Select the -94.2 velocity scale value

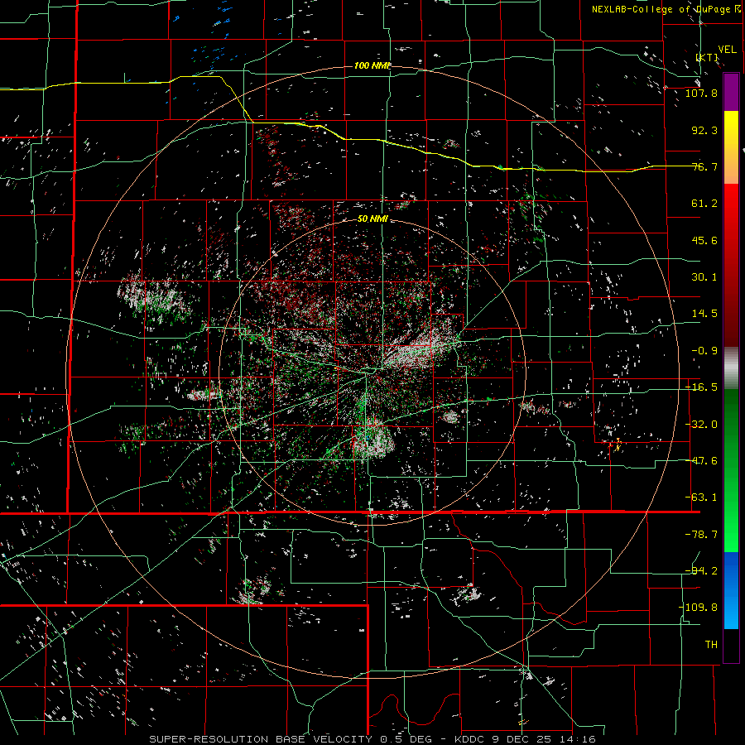coord(701,571)
